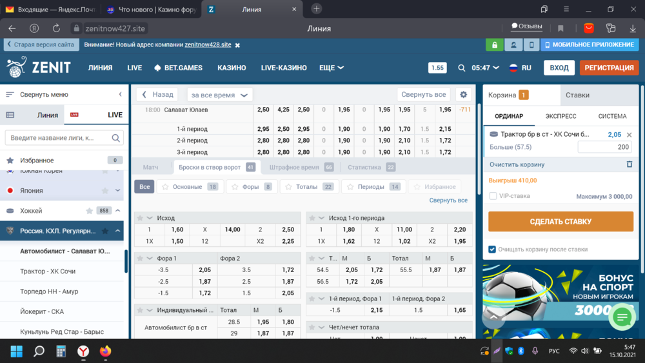Go back with Назад button

tap(157, 95)
